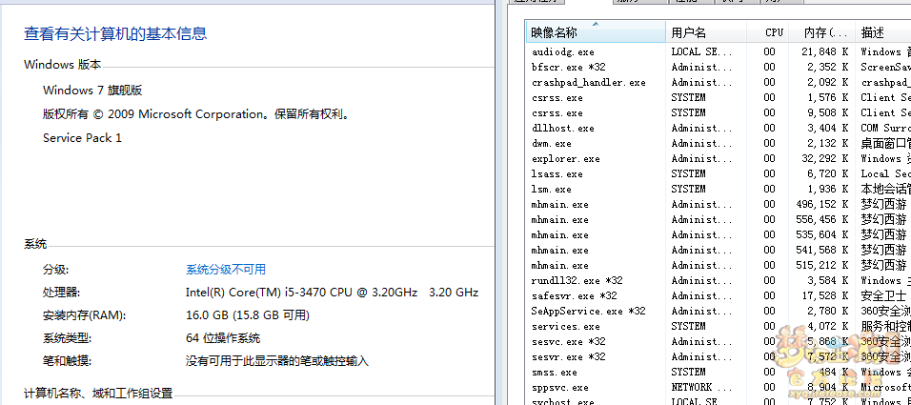Click the LOCAL SE... user cell of audiodg.exe

coord(700,51)
